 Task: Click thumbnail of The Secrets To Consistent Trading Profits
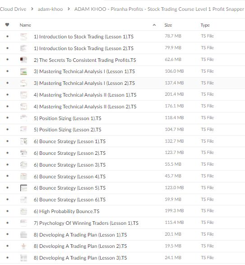click(x=23, y=60)
